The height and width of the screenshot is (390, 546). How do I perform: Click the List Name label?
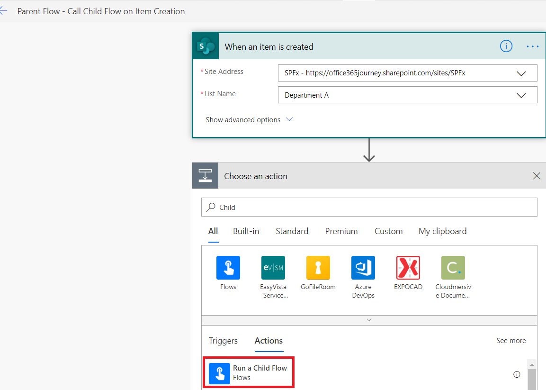[x=220, y=94]
